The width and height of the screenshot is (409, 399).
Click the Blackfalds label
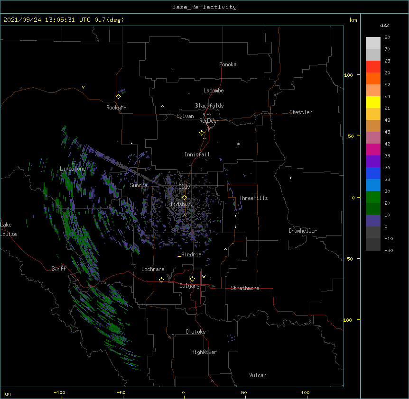tap(209, 106)
